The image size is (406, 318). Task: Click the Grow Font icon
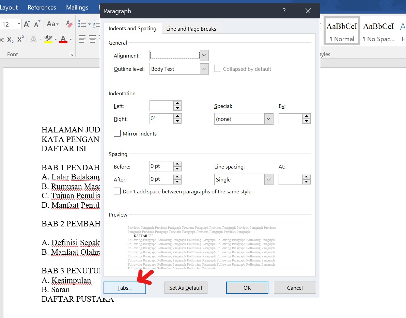(27, 23)
